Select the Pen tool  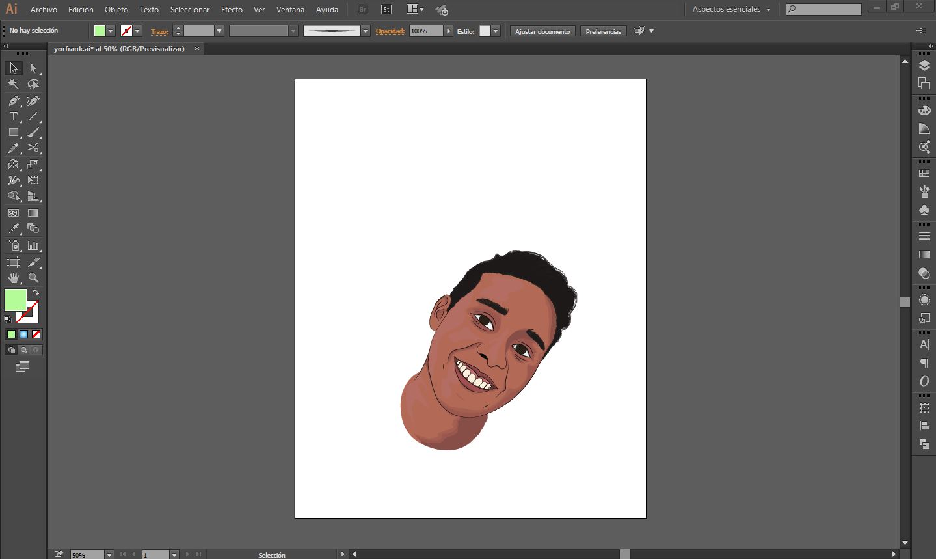pyautogui.click(x=14, y=101)
